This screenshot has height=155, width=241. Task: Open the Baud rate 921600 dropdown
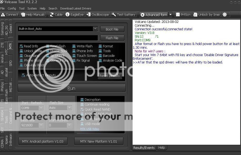pos(41,125)
